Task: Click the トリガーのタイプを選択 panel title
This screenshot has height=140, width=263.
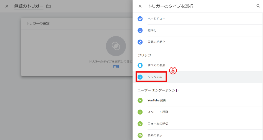Action: coord(171,6)
